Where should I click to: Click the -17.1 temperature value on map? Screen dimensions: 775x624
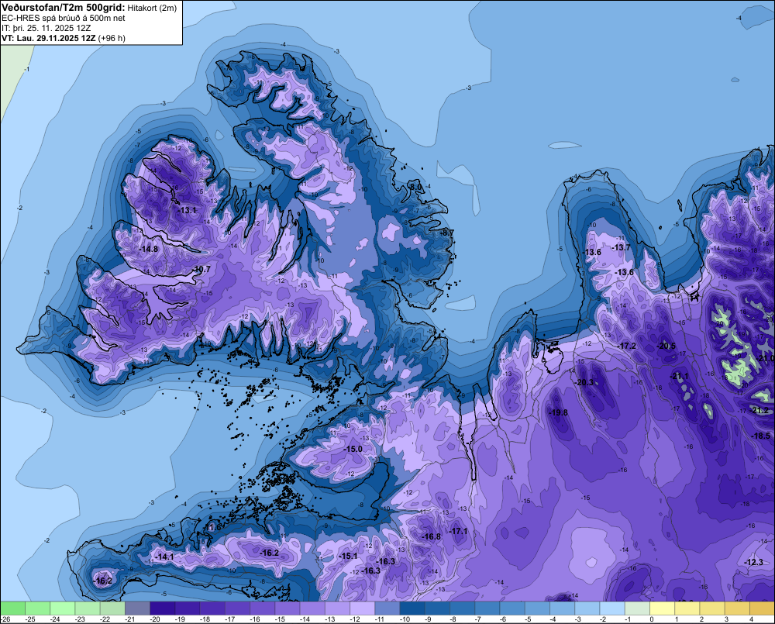point(458,531)
